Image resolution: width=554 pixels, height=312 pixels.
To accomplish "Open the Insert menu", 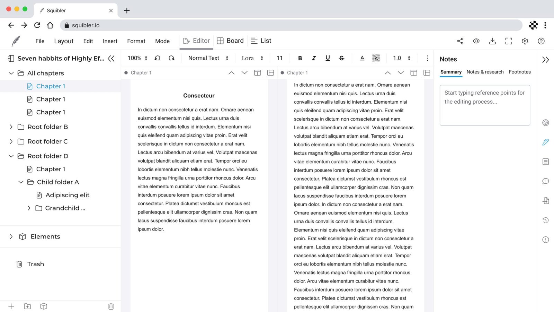I will click(110, 41).
